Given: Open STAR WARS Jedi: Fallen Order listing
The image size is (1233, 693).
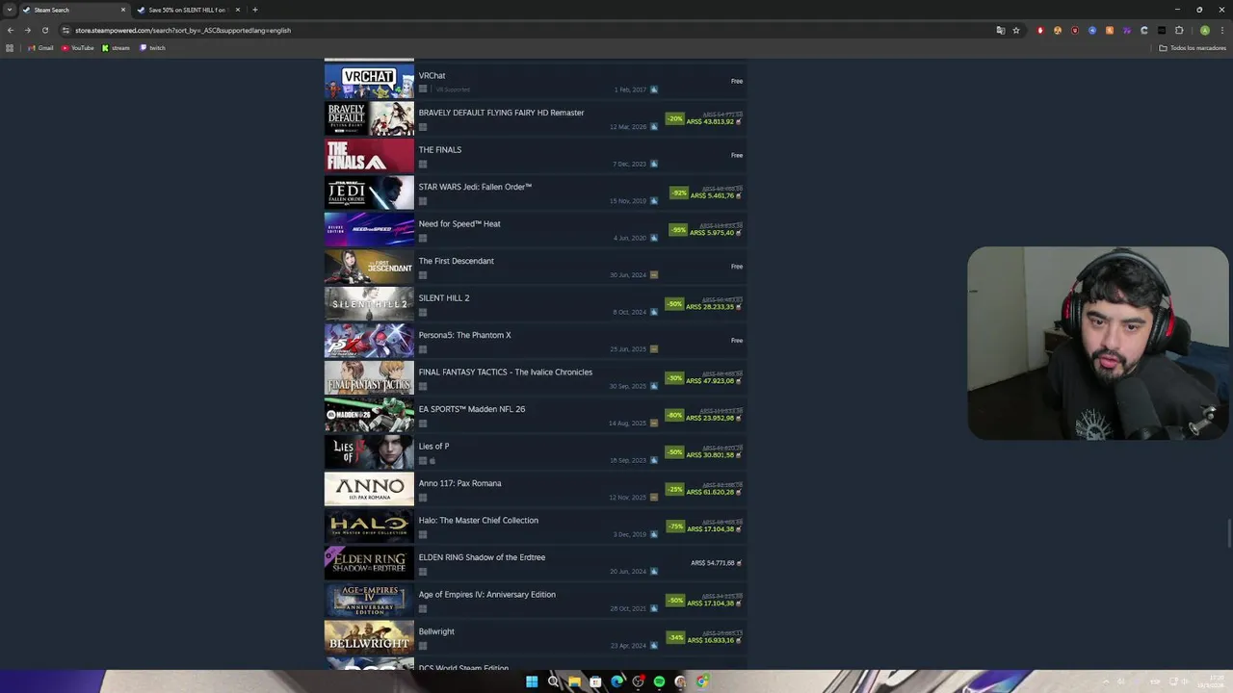Looking at the screenshot, I should [536, 192].
